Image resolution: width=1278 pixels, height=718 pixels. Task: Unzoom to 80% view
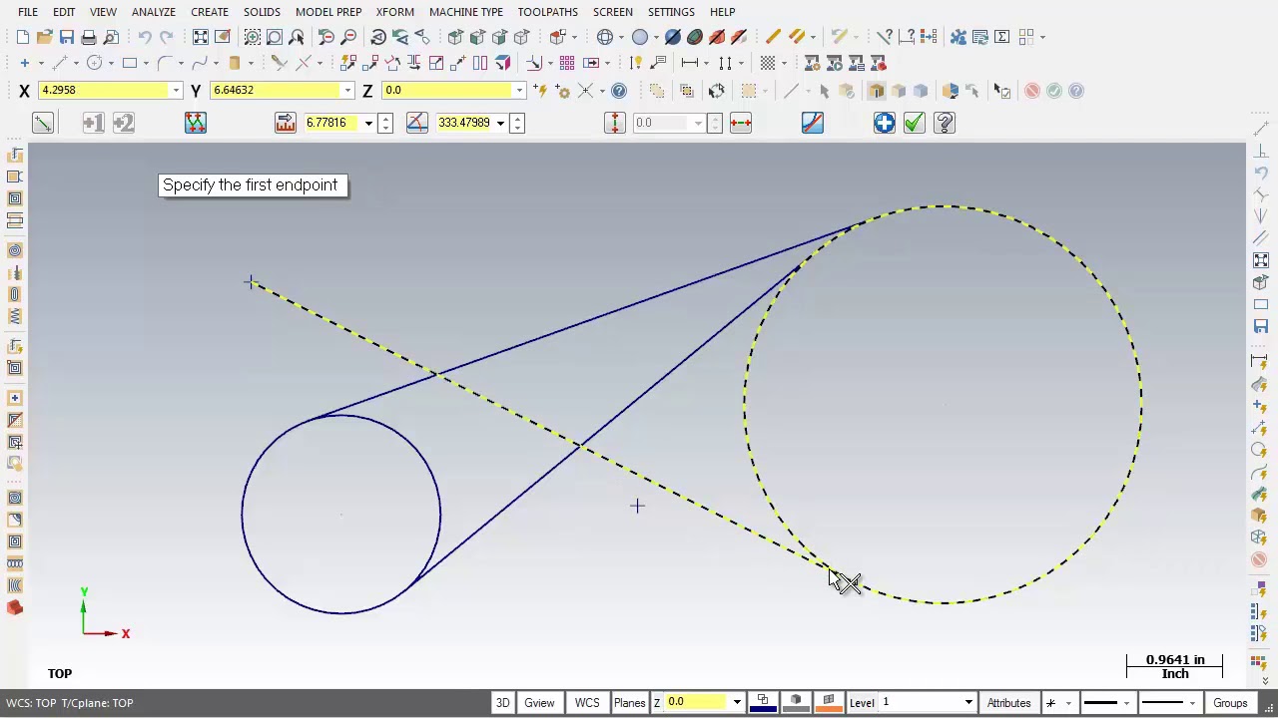coord(348,37)
